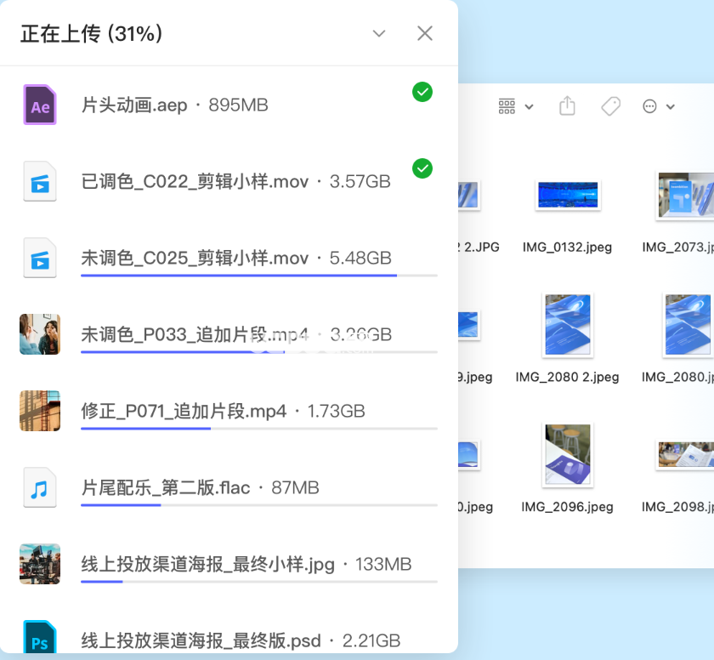Click the progress bar under 片尾配乐_第二版.flac

click(259, 505)
